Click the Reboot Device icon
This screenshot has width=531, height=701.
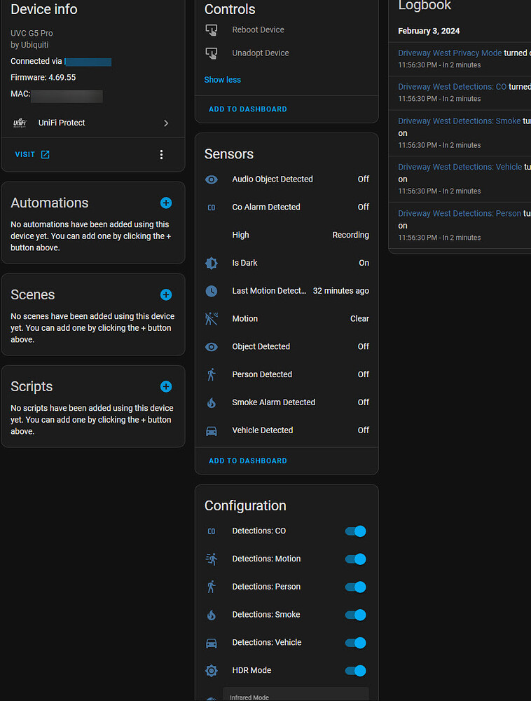tap(212, 30)
